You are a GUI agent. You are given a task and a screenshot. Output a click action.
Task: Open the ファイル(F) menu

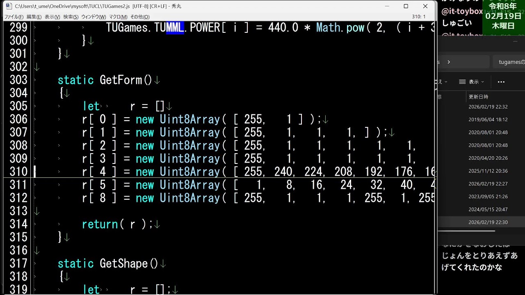[14, 17]
